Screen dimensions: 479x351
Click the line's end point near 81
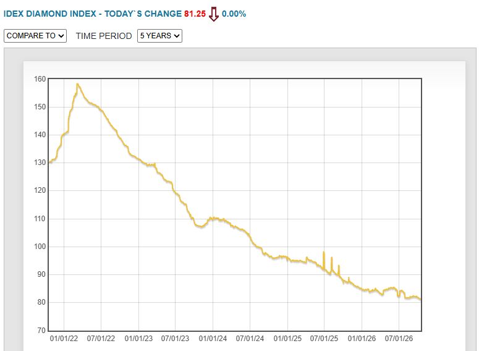[x=420, y=299]
